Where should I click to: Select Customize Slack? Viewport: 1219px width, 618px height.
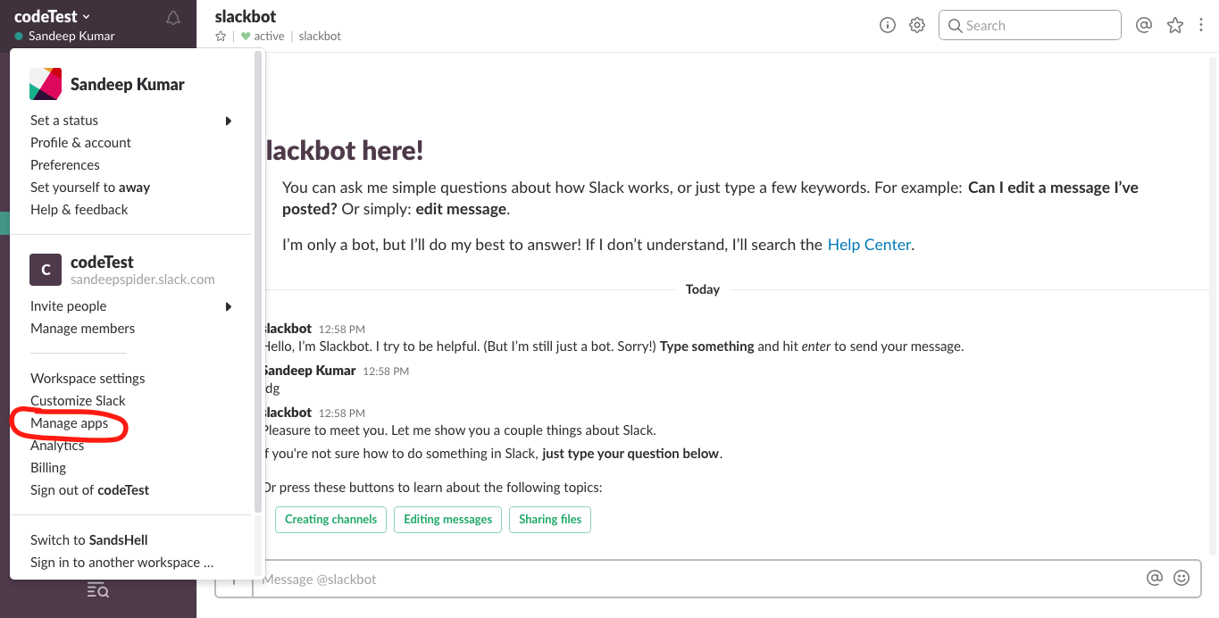tap(78, 401)
